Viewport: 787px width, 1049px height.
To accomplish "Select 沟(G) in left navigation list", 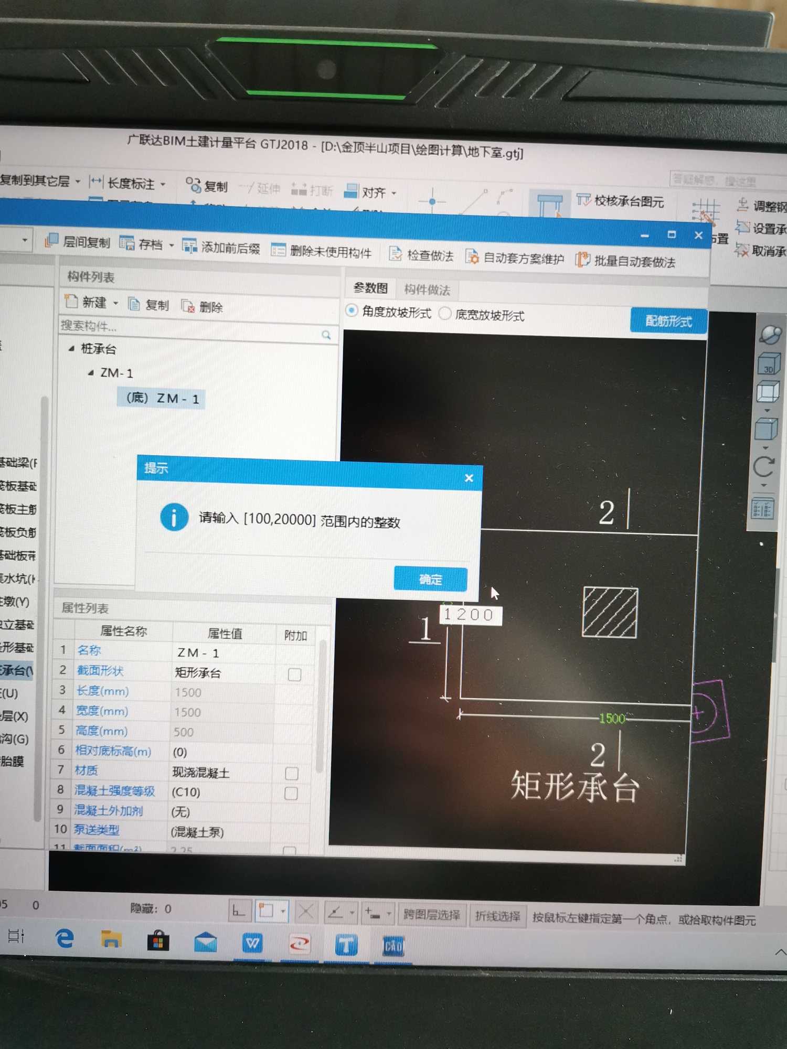I will [x=15, y=739].
